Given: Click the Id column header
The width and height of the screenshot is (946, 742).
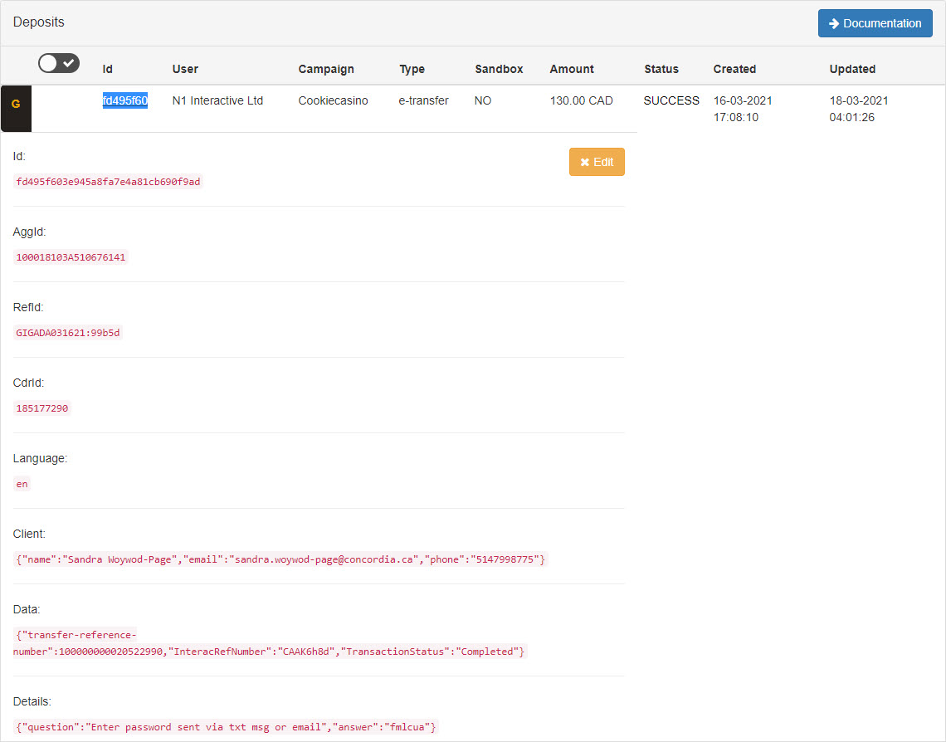Looking at the screenshot, I should pyautogui.click(x=107, y=69).
